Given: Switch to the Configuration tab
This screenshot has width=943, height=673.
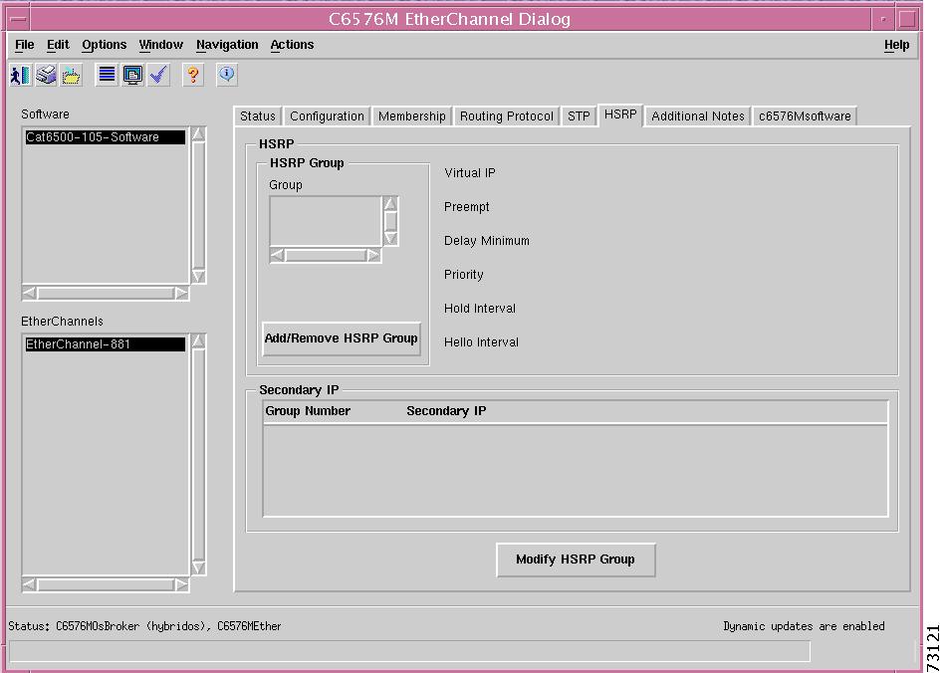Looking at the screenshot, I should (327, 116).
